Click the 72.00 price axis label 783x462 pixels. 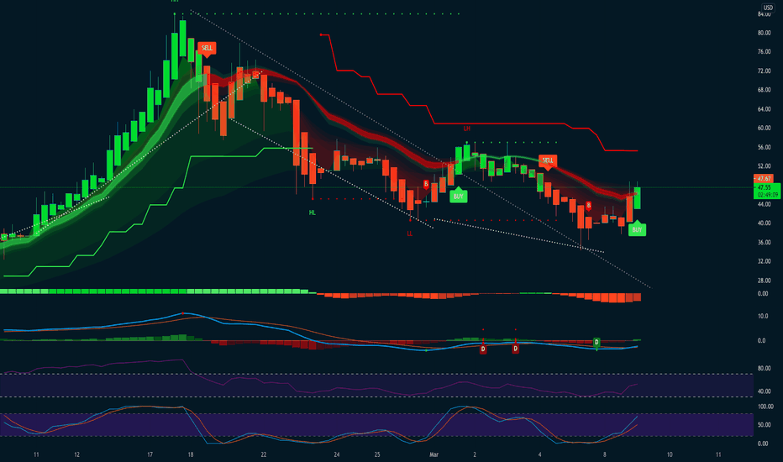pos(764,71)
